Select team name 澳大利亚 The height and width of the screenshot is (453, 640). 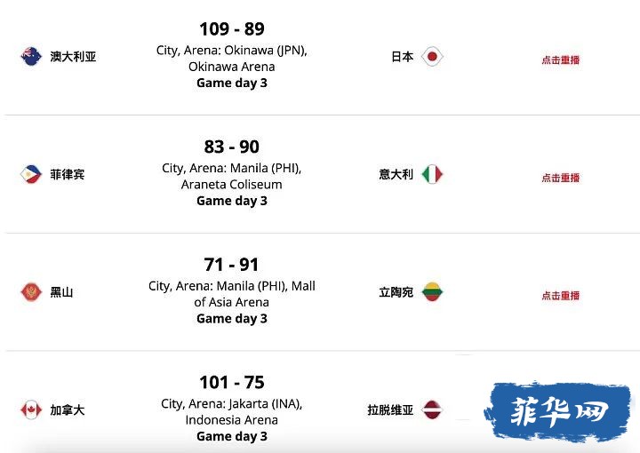tap(73, 56)
